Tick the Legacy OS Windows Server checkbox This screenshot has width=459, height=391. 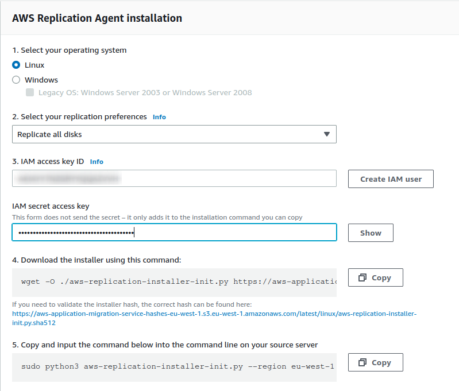(30, 92)
